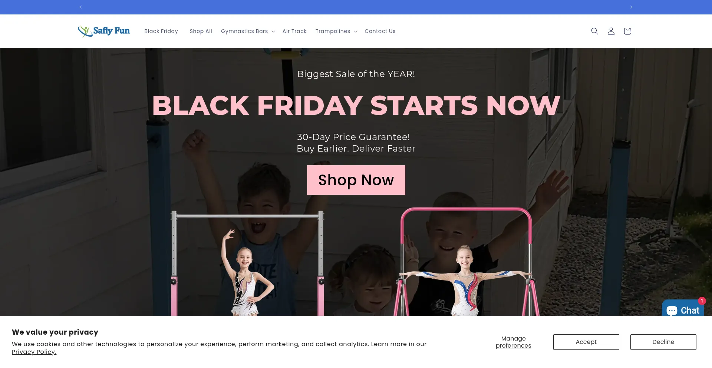Show next announcement with right arrow
This screenshot has width=712, height=368.
coord(631,7)
